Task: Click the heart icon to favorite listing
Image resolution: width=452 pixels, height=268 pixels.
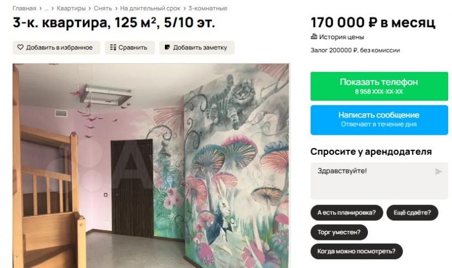Action: click(20, 47)
